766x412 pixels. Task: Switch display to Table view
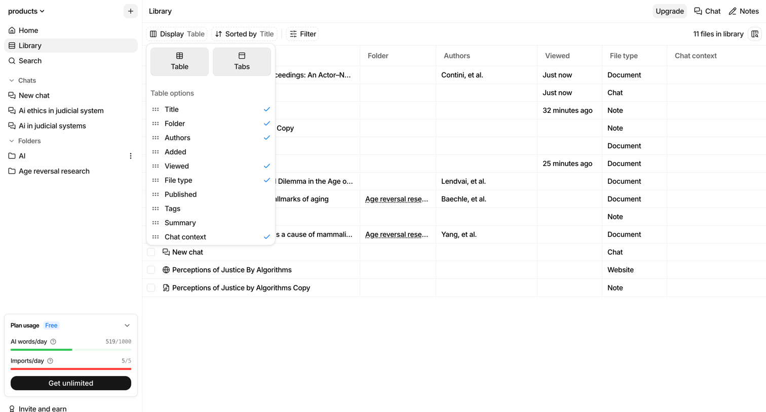179,62
